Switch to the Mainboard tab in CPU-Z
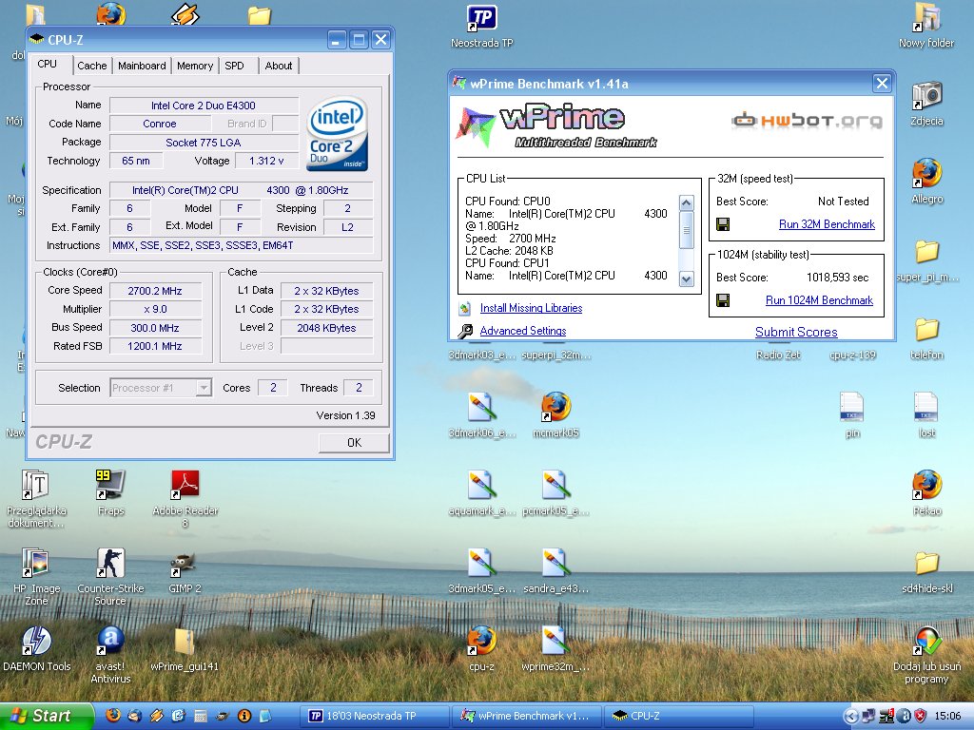974x730 pixels. [x=142, y=66]
